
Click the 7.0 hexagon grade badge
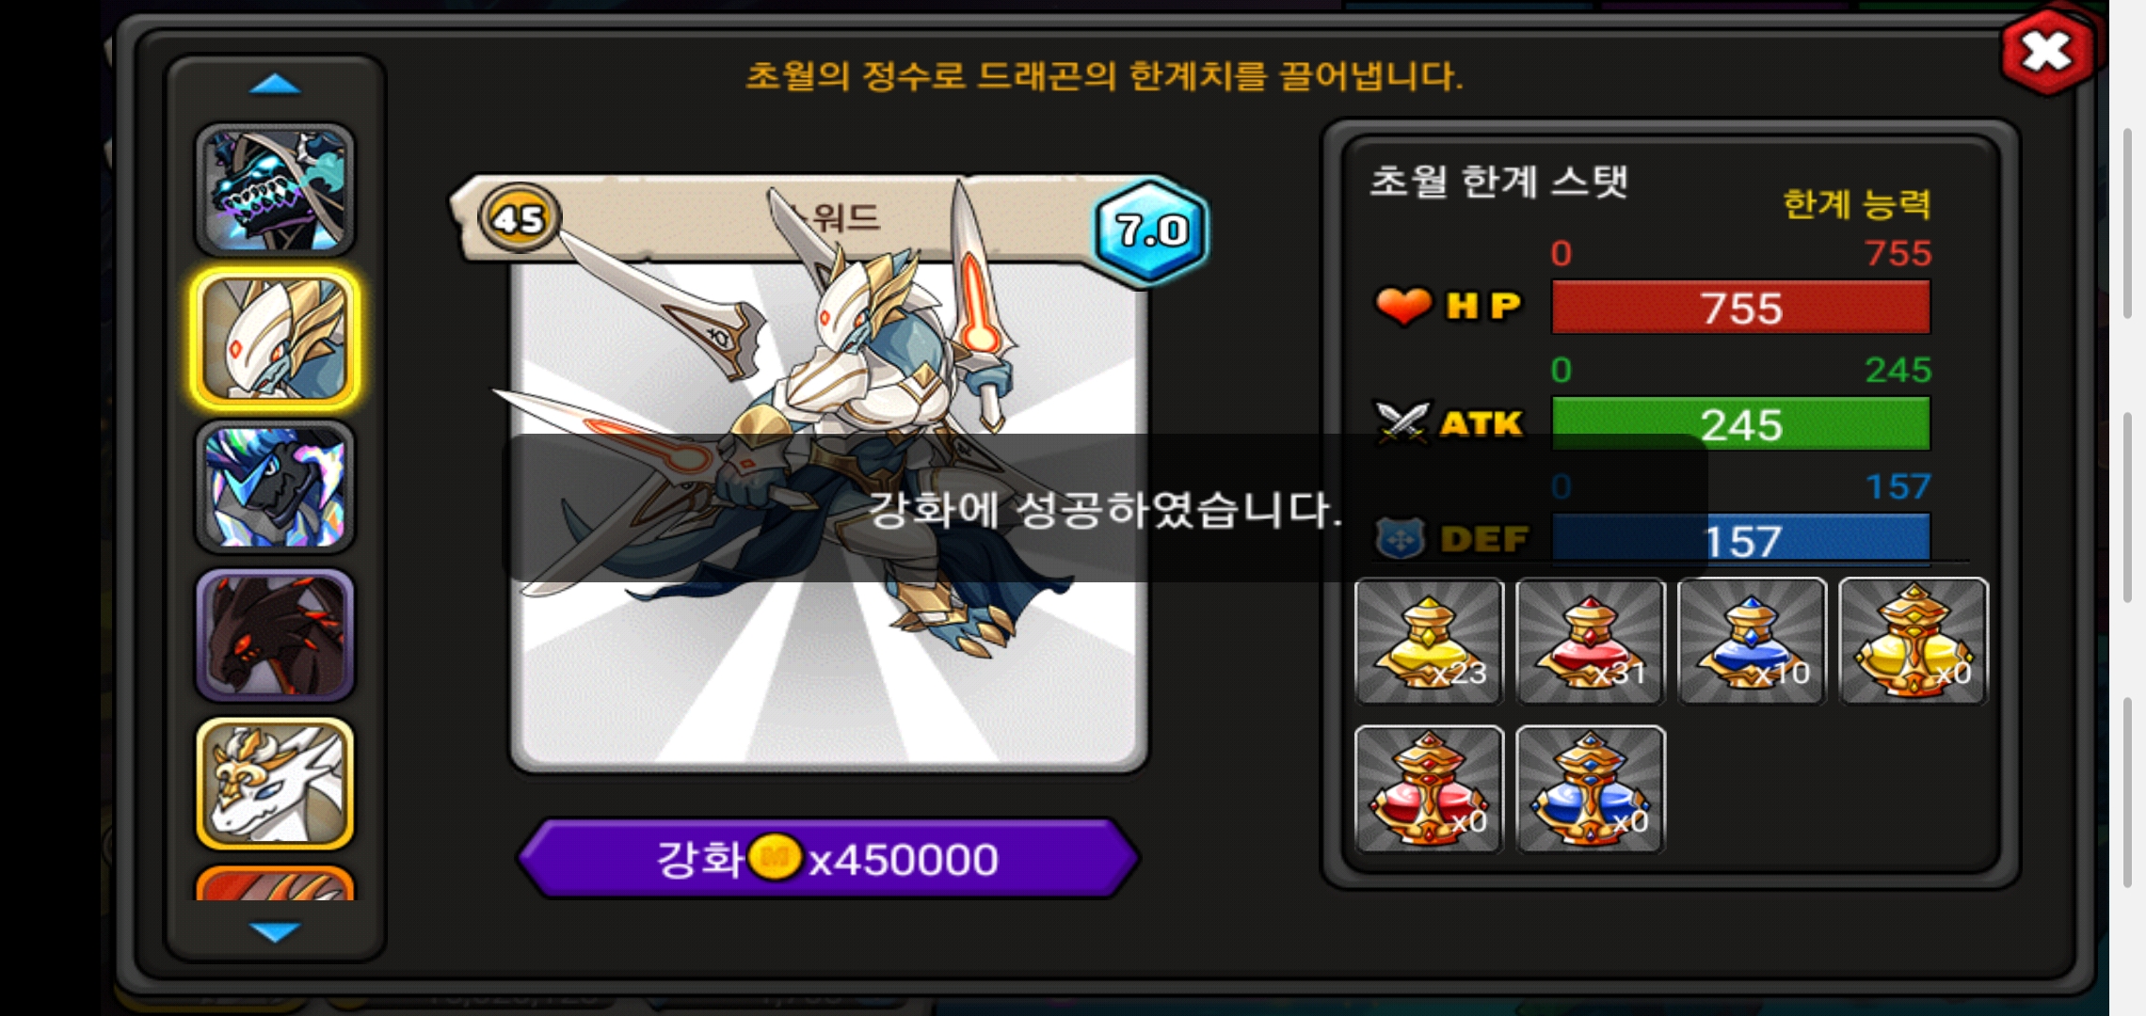1150,230
